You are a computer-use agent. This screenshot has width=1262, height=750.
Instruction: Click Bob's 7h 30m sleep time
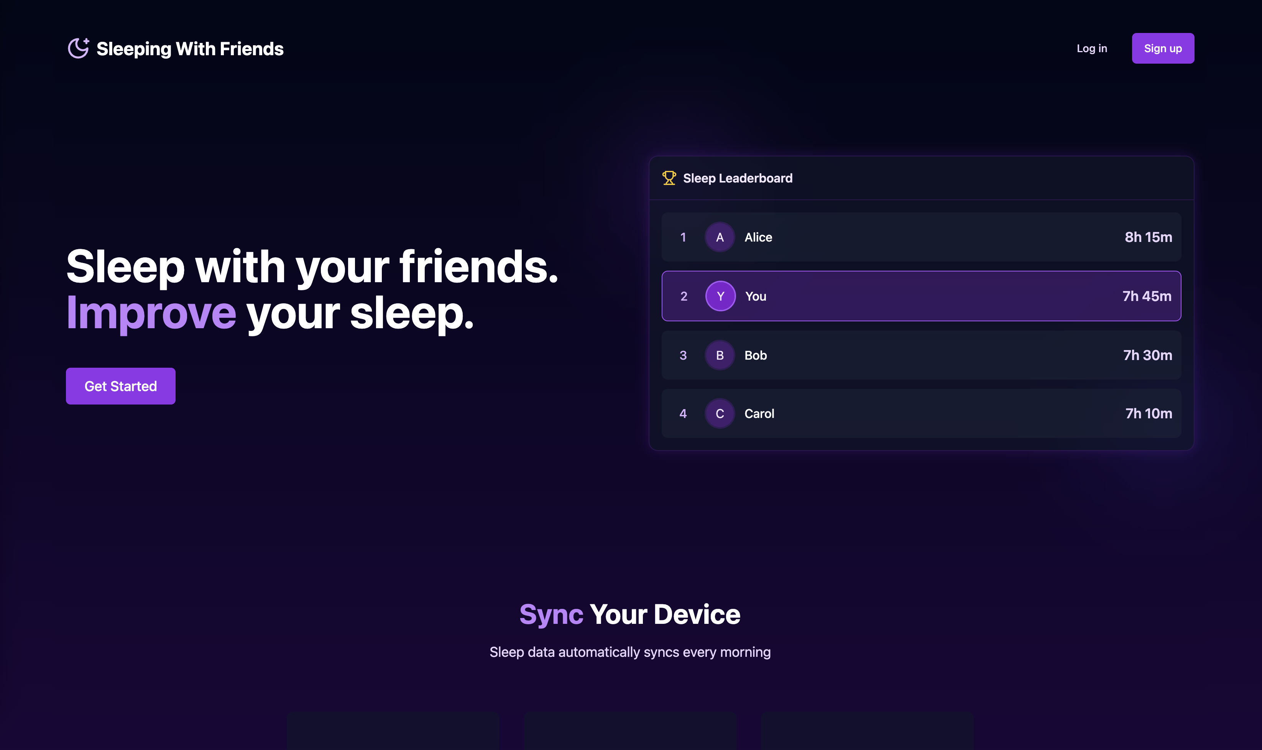click(1147, 355)
